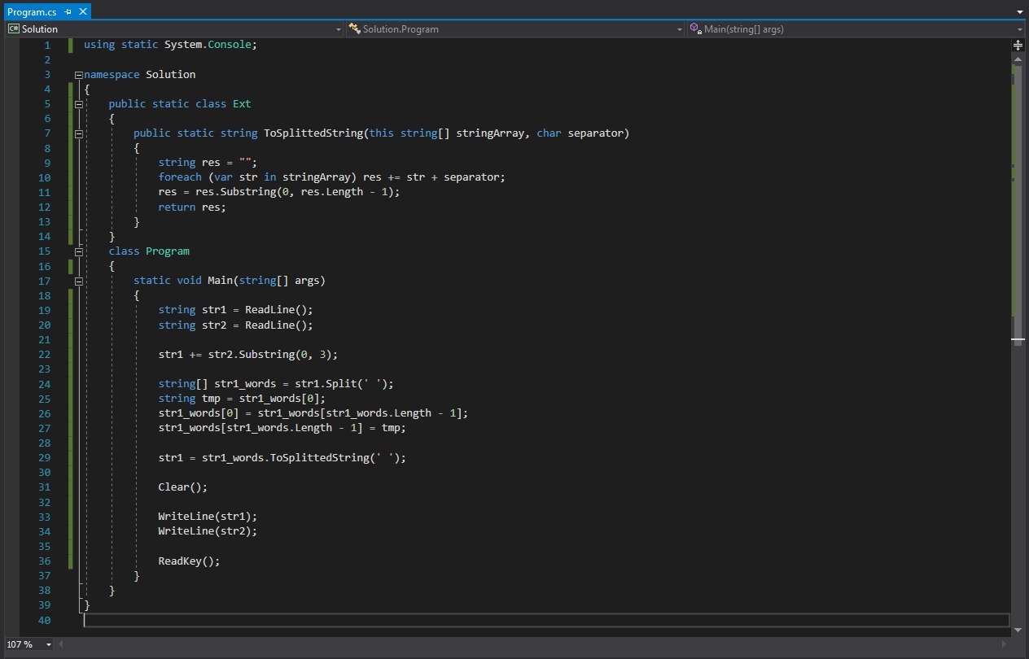
Task: Click the method icon beside Main(string[] args)
Action: [695, 29]
